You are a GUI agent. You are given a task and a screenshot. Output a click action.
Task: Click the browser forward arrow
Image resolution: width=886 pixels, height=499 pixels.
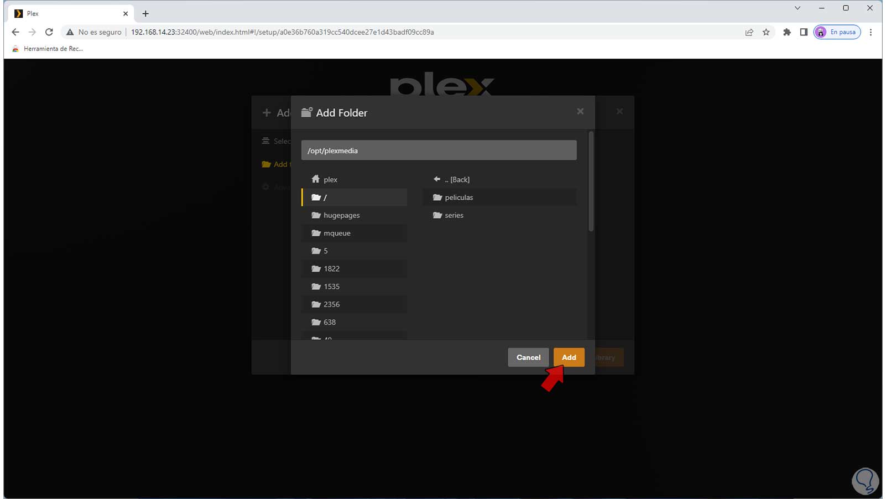point(32,32)
